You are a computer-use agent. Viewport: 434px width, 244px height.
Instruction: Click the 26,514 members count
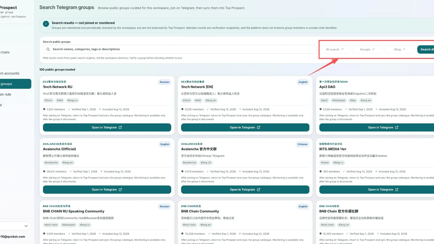tap(56, 172)
